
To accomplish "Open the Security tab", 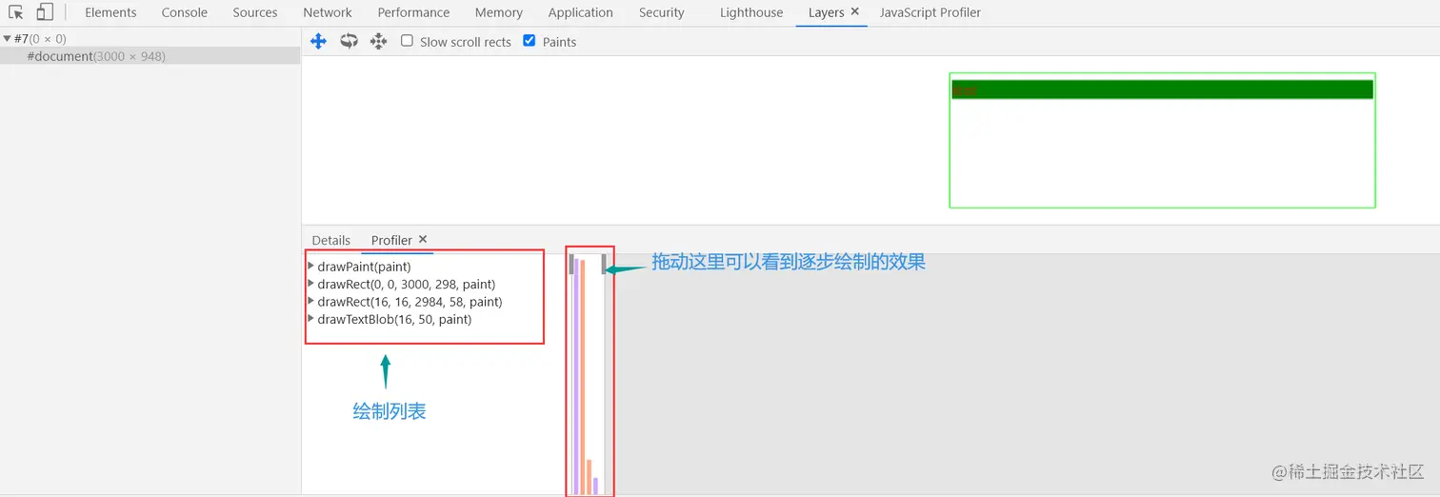I will [662, 12].
